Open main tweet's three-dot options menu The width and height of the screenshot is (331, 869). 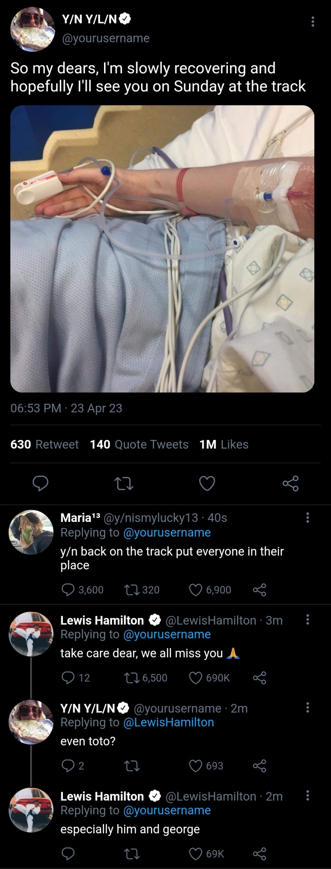click(x=312, y=21)
